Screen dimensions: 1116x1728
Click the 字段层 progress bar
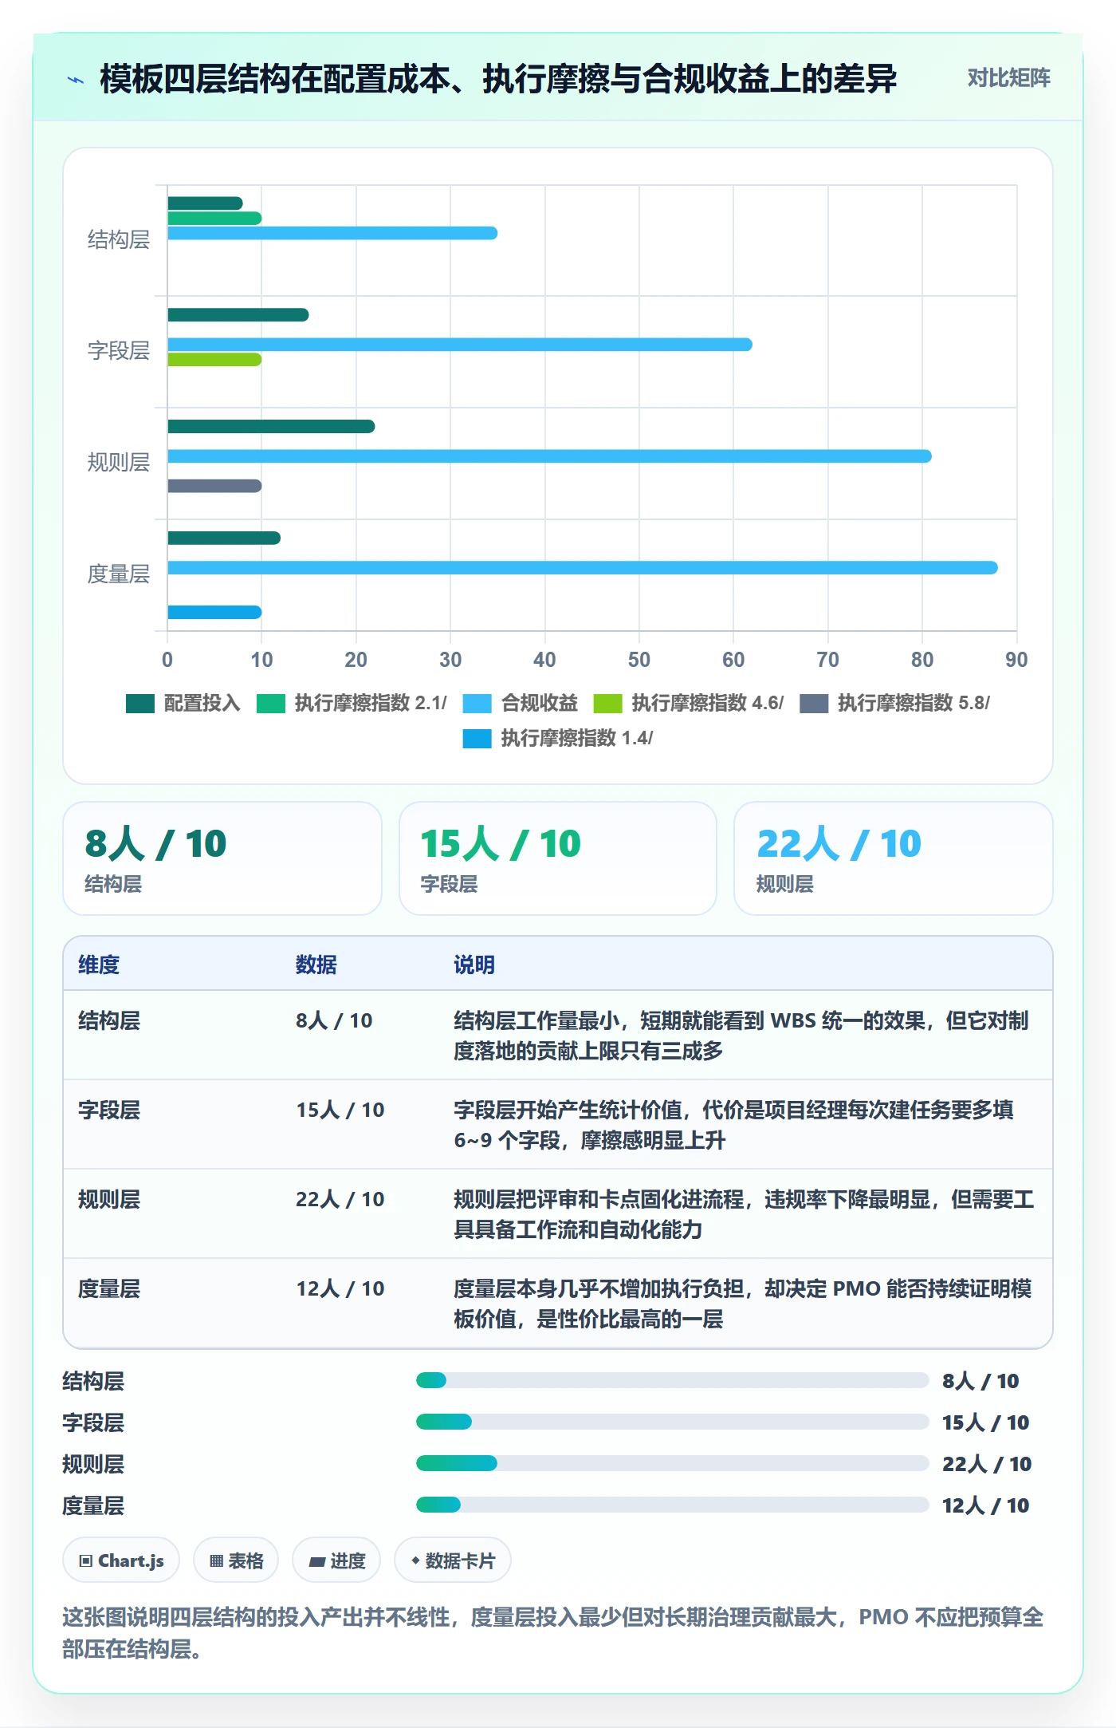[x=673, y=1422]
